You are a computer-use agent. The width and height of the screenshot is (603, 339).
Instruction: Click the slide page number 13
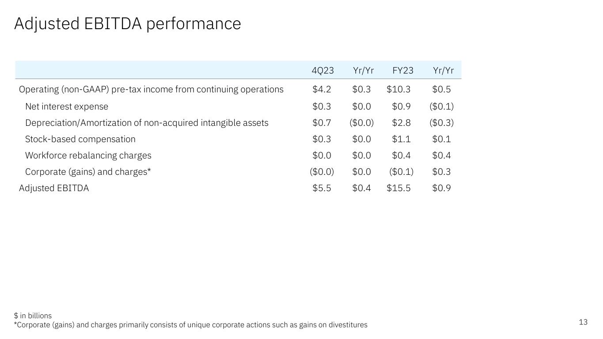tap(583, 322)
